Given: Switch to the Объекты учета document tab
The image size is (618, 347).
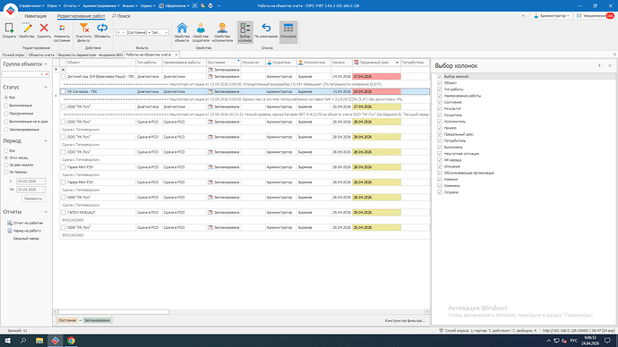Looking at the screenshot, I should click(41, 55).
